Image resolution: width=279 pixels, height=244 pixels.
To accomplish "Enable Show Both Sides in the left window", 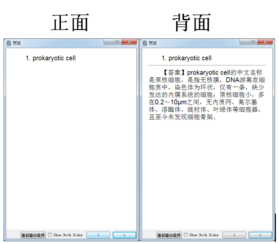I will [x=50, y=235].
